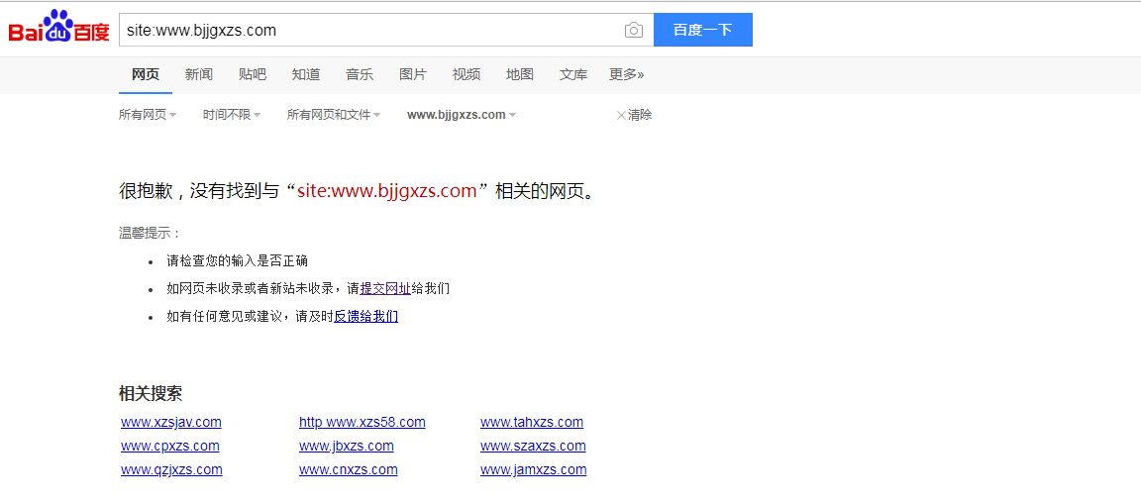Click the Baidu logo

tap(59, 28)
